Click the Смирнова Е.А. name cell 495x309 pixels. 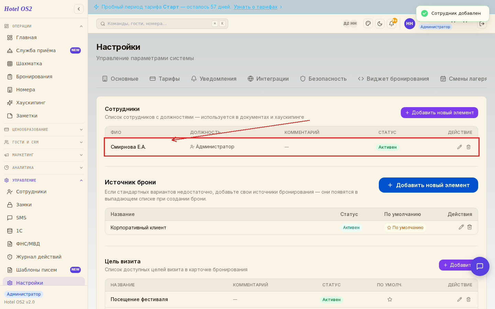128,147
